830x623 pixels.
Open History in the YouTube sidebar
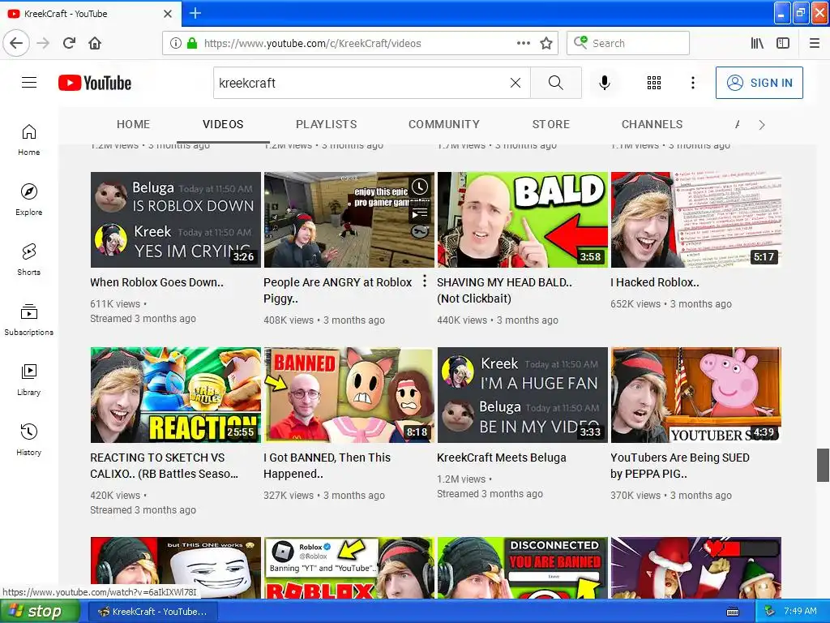pyautogui.click(x=28, y=440)
